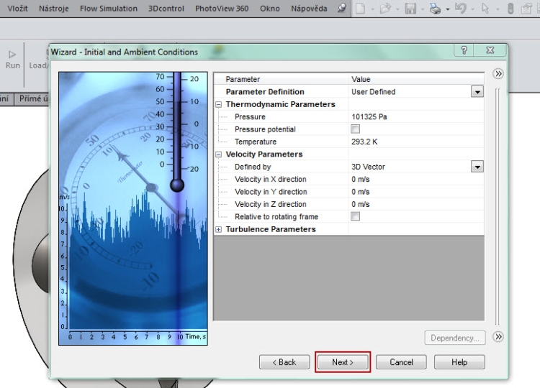
Task: Click the Next button
Action: tap(343, 362)
